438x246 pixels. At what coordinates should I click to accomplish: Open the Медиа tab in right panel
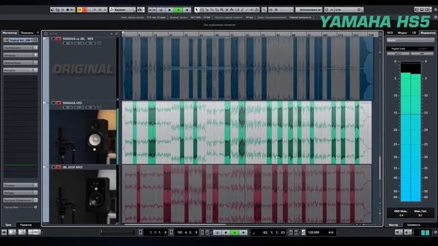[402, 33]
